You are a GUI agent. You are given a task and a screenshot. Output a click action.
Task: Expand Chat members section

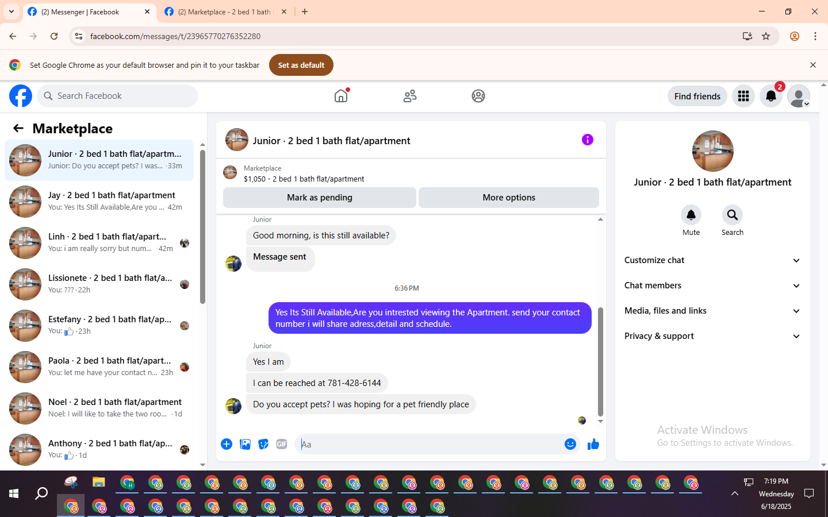pos(712,285)
